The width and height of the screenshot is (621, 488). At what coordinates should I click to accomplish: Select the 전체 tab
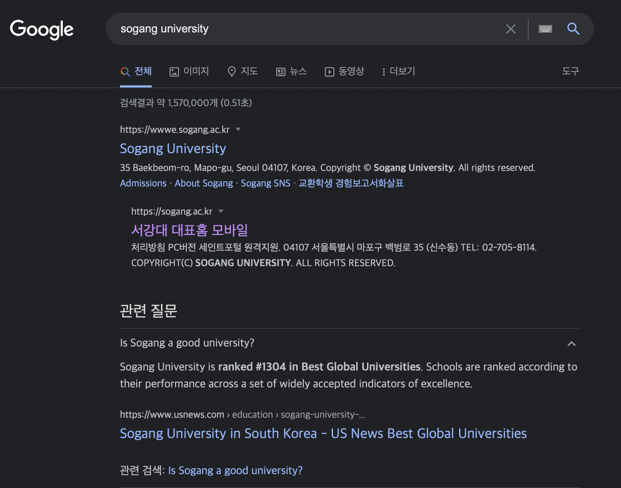coord(136,72)
